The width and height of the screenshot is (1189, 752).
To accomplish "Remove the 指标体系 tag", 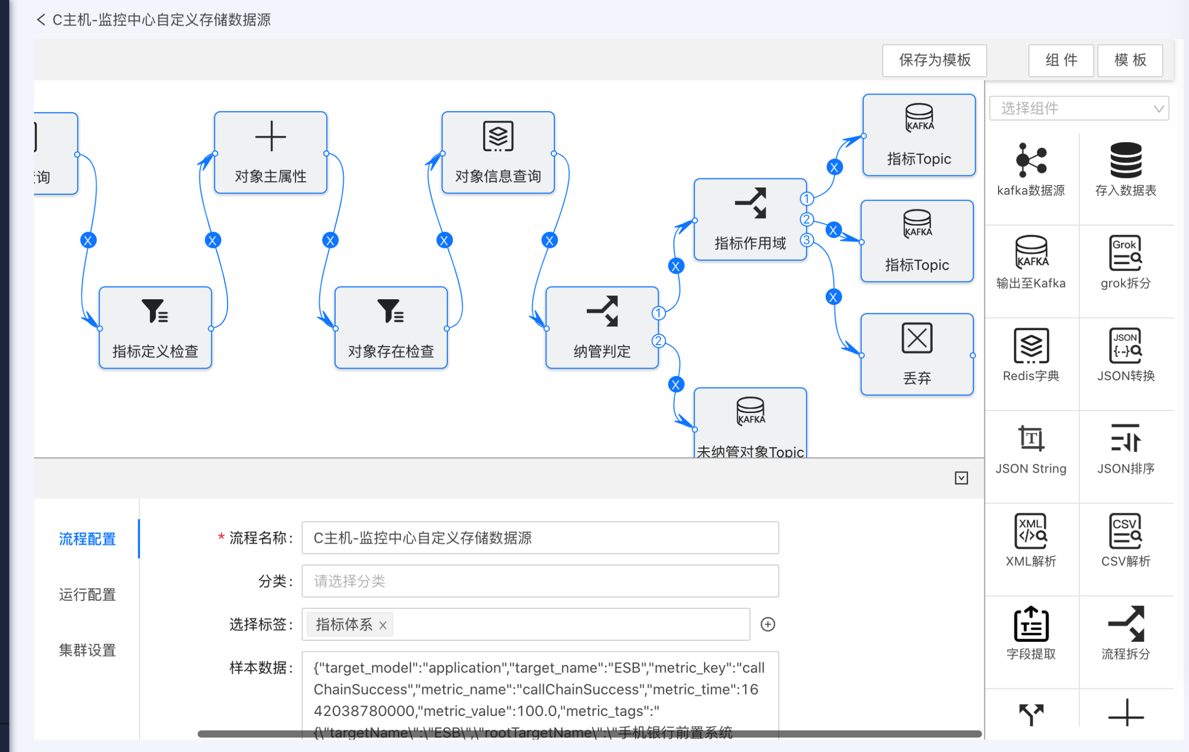I will tap(383, 625).
